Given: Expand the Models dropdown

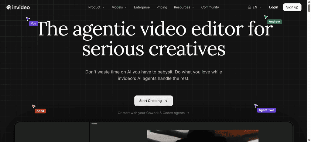Looking at the screenshot, I should 119,7.
